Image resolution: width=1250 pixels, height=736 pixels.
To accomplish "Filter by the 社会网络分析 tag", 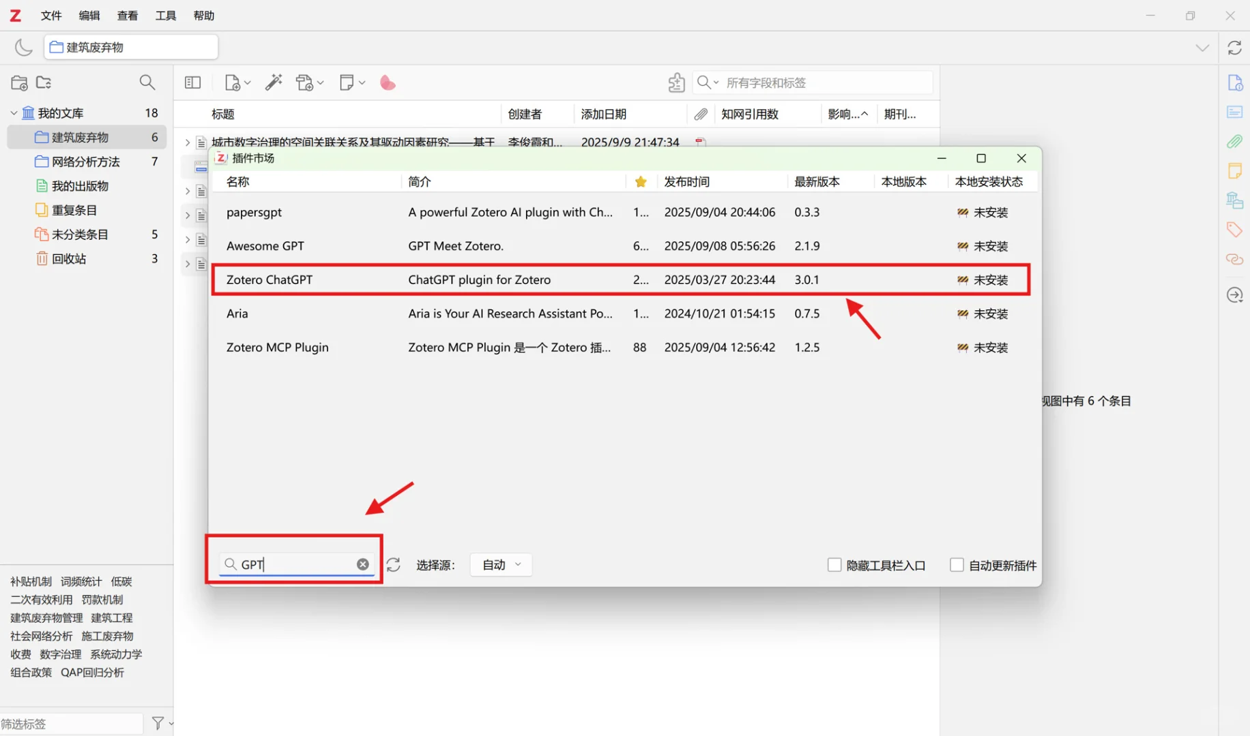I will 41,636.
